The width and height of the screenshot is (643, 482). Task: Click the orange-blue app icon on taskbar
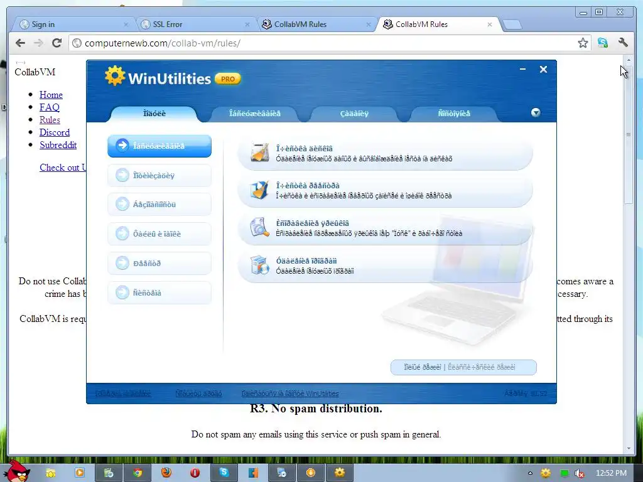[253, 473]
